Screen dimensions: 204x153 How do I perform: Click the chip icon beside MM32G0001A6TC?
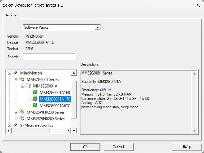(35, 106)
